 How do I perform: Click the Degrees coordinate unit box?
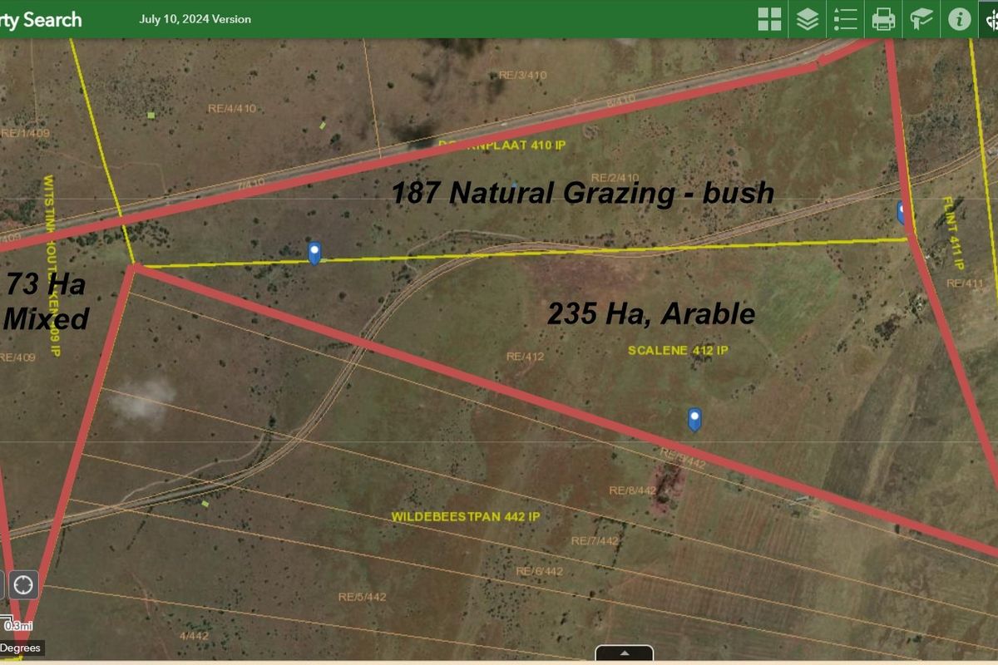pos(20,648)
